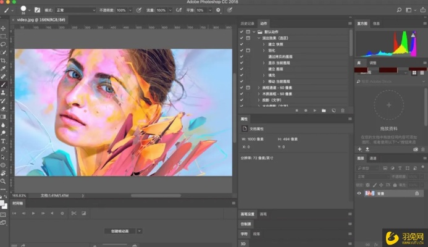Toggle dialog box for 默认动作 set
The width and height of the screenshot is (428, 247).
pyautogui.click(x=248, y=32)
